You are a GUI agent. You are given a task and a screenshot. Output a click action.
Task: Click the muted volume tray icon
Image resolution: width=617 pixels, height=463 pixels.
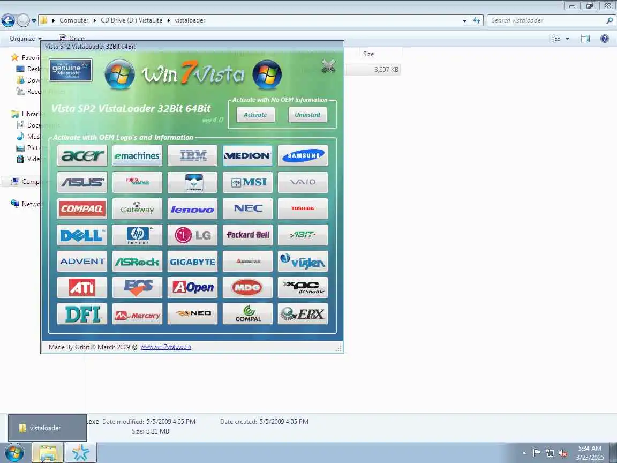point(563,453)
